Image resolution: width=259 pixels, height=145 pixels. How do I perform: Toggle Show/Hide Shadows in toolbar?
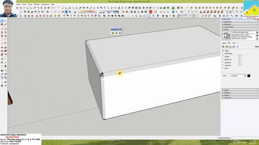coord(75,12)
